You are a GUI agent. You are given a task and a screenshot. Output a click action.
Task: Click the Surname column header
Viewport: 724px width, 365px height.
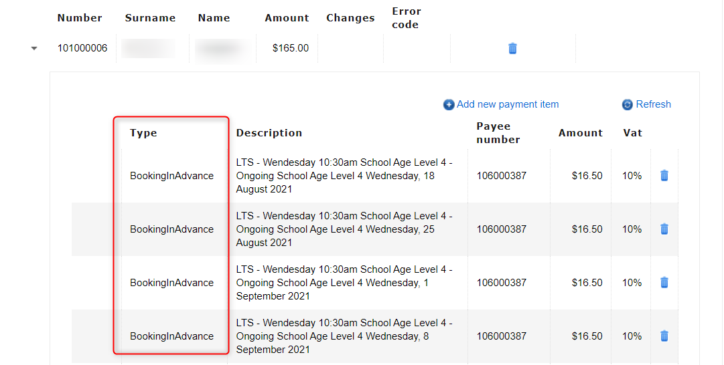click(x=150, y=18)
